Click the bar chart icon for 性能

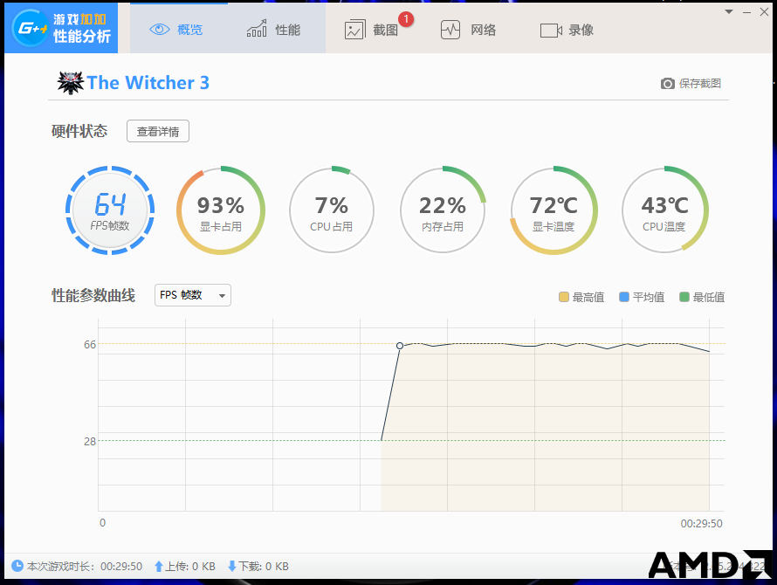(x=257, y=28)
